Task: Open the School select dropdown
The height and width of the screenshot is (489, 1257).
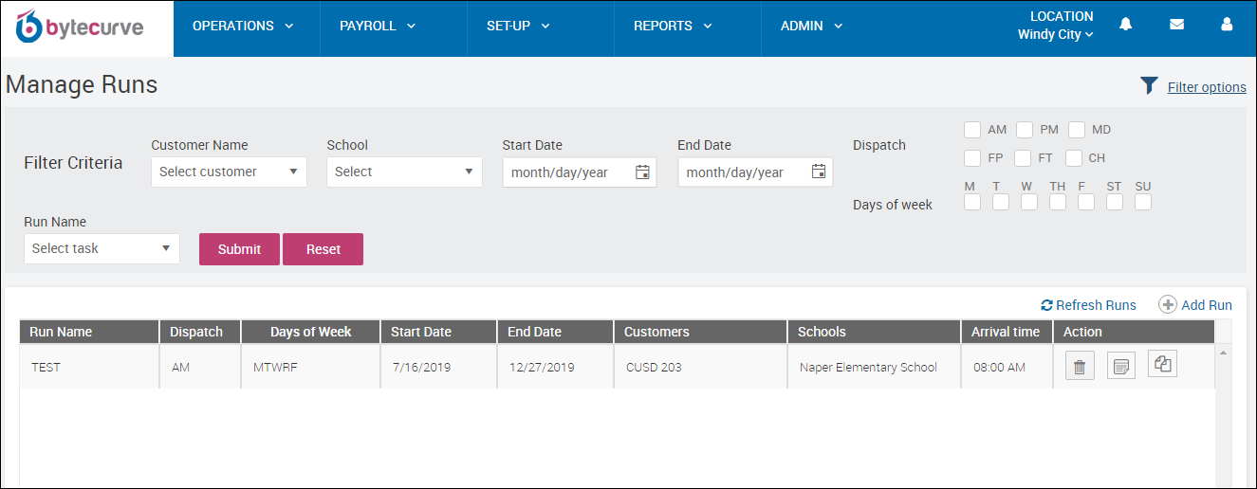Action: (x=404, y=172)
